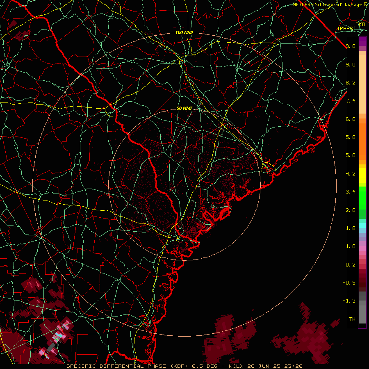Image resolution: width=369 pixels, height=369 pixels.
Task: Click the -0.5 value on the color scale
Action: coord(349,283)
